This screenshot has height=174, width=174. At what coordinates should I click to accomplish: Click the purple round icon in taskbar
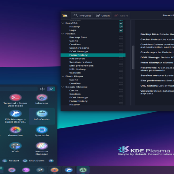[x=26, y=170]
